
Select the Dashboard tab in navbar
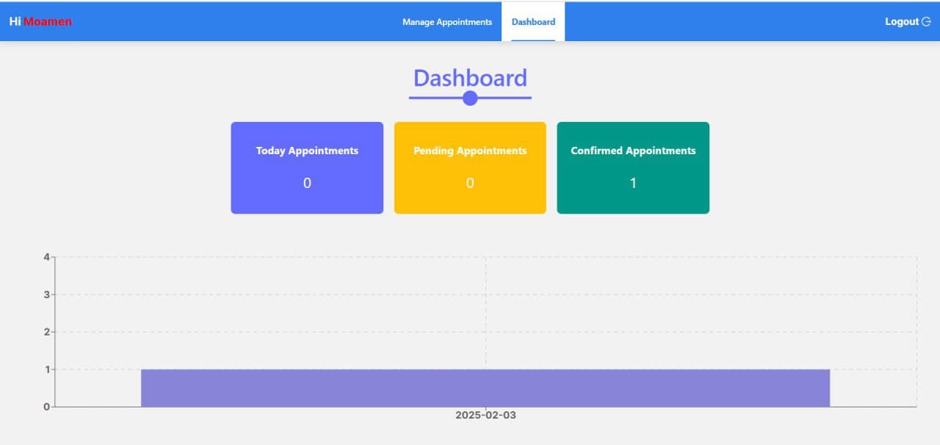pyautogui.click(x=533, y=22)
